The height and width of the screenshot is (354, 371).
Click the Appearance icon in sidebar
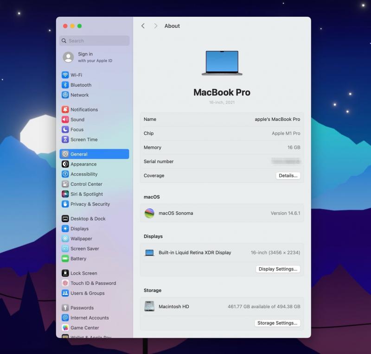65,164
